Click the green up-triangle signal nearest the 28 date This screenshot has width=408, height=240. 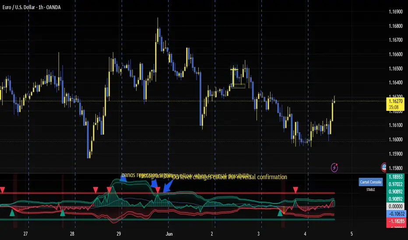[x=63, y=213]
